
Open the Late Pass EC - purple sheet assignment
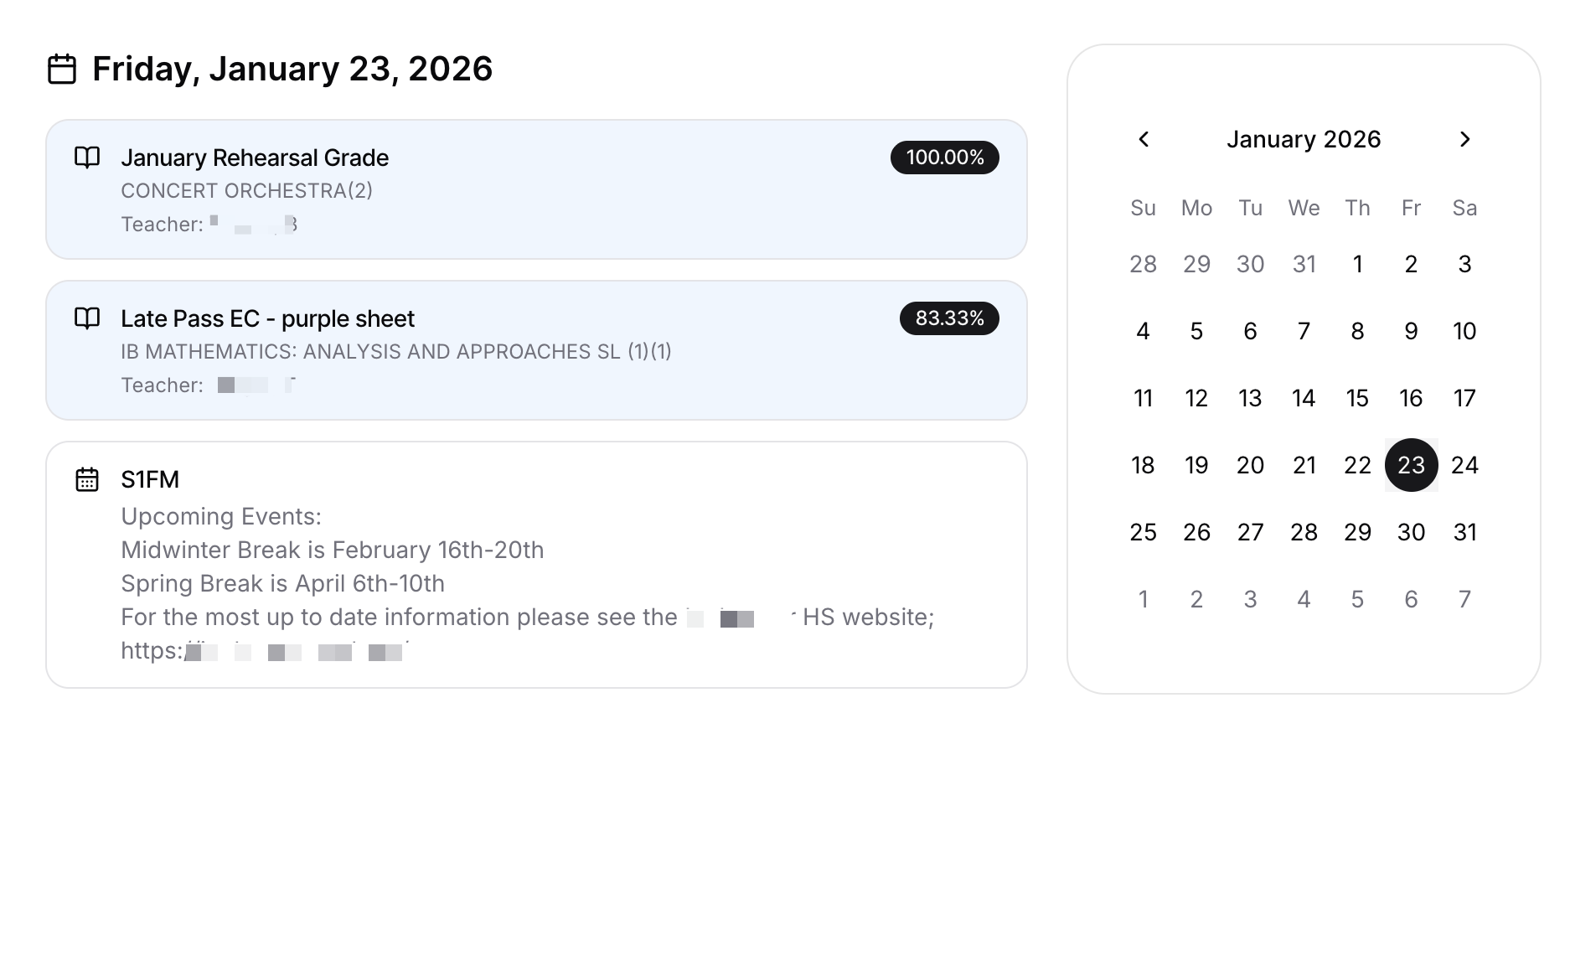point(267,318)
